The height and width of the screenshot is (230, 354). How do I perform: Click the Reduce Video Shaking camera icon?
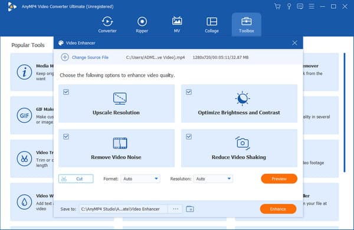(x=242, y=143)
